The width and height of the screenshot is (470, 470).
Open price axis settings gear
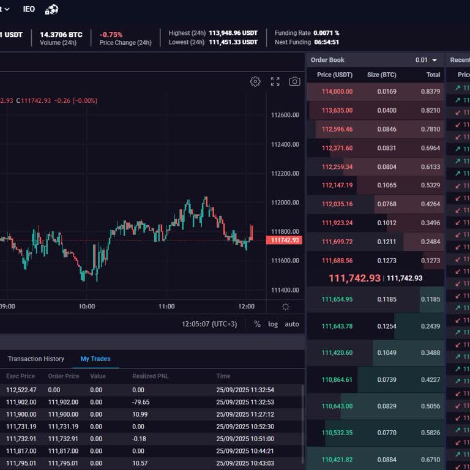286,307
